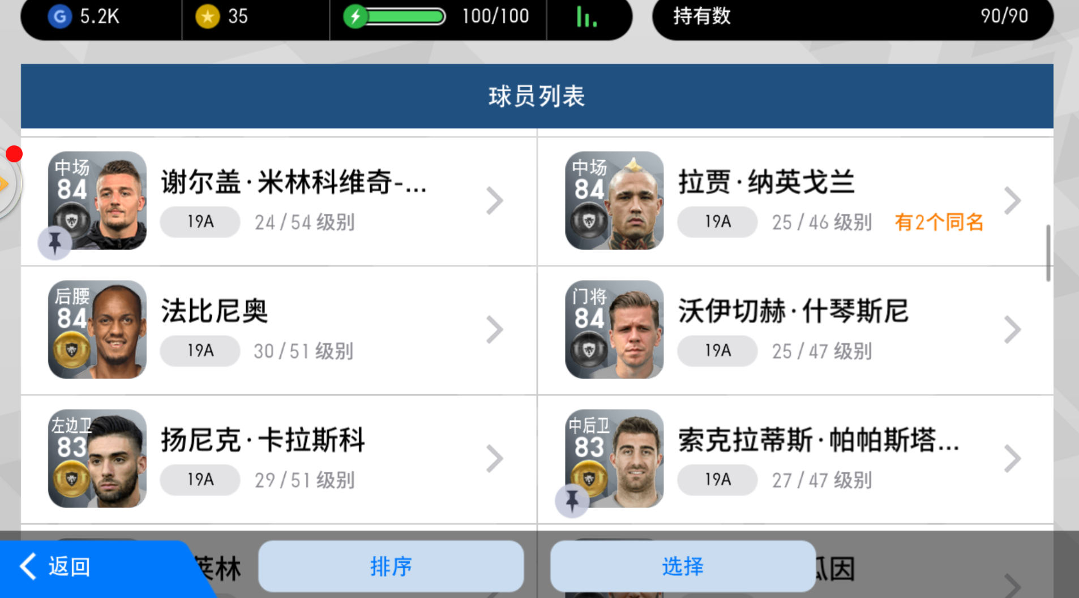Screen dimensions: 1079x598
Task: Click the player list scrollbar
Action: [x=1048, y=253]
